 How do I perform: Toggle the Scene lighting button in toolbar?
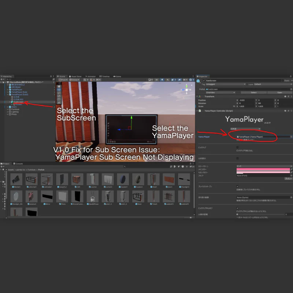pos(162,80)
